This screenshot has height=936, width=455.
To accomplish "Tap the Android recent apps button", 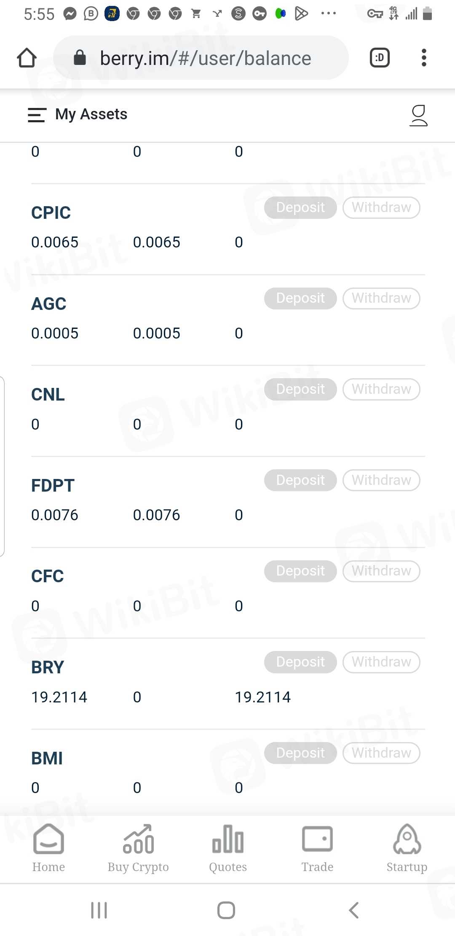I will (x=99, y=910).
